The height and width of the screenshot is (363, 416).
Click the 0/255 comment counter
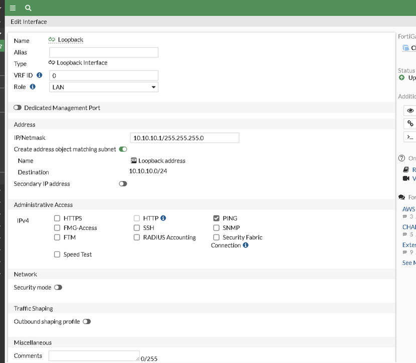point(149,359)
